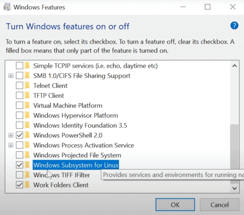Uncheck Windows Subsystem for Linux checkbox

[19, 165]
